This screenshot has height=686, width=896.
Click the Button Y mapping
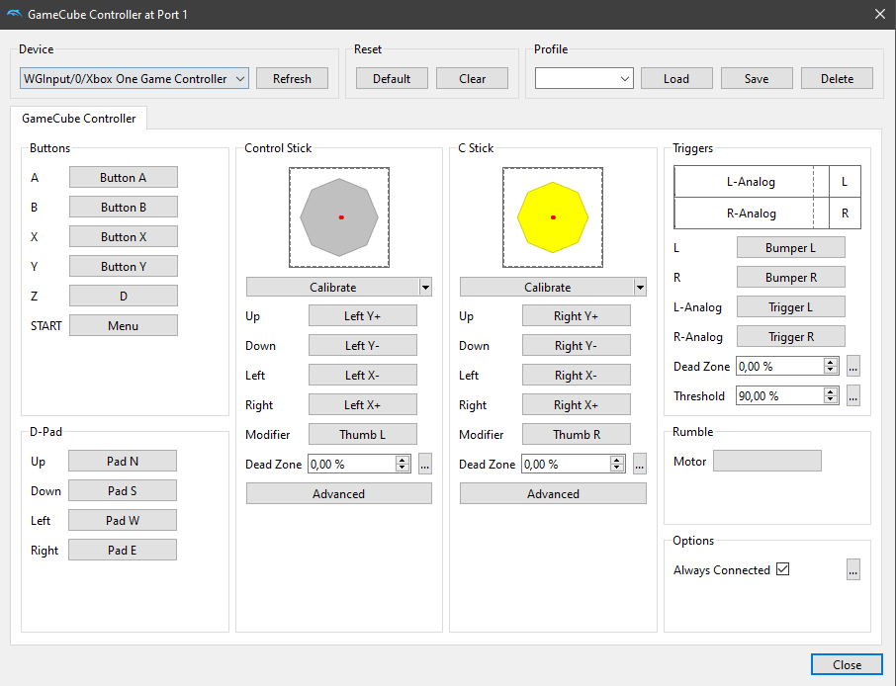pos(124,267)
